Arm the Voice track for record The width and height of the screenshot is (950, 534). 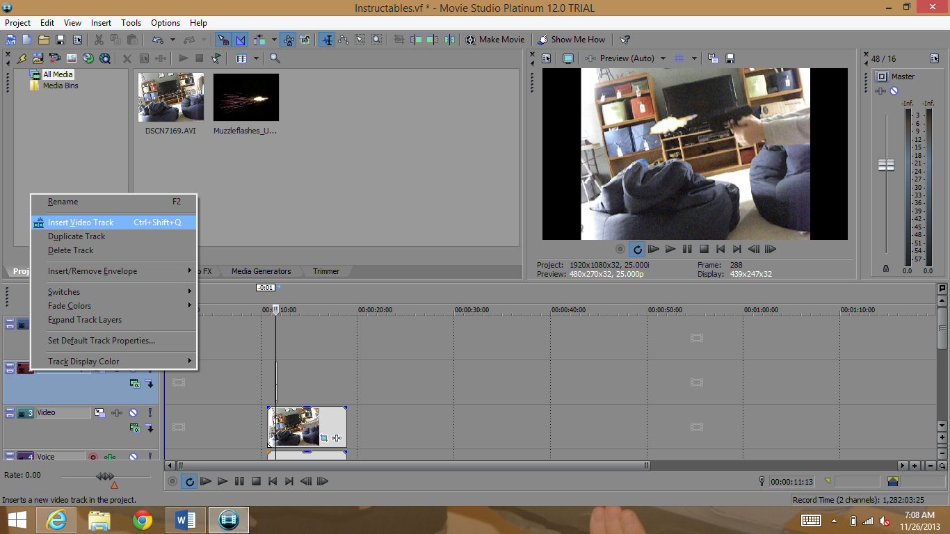93,457
